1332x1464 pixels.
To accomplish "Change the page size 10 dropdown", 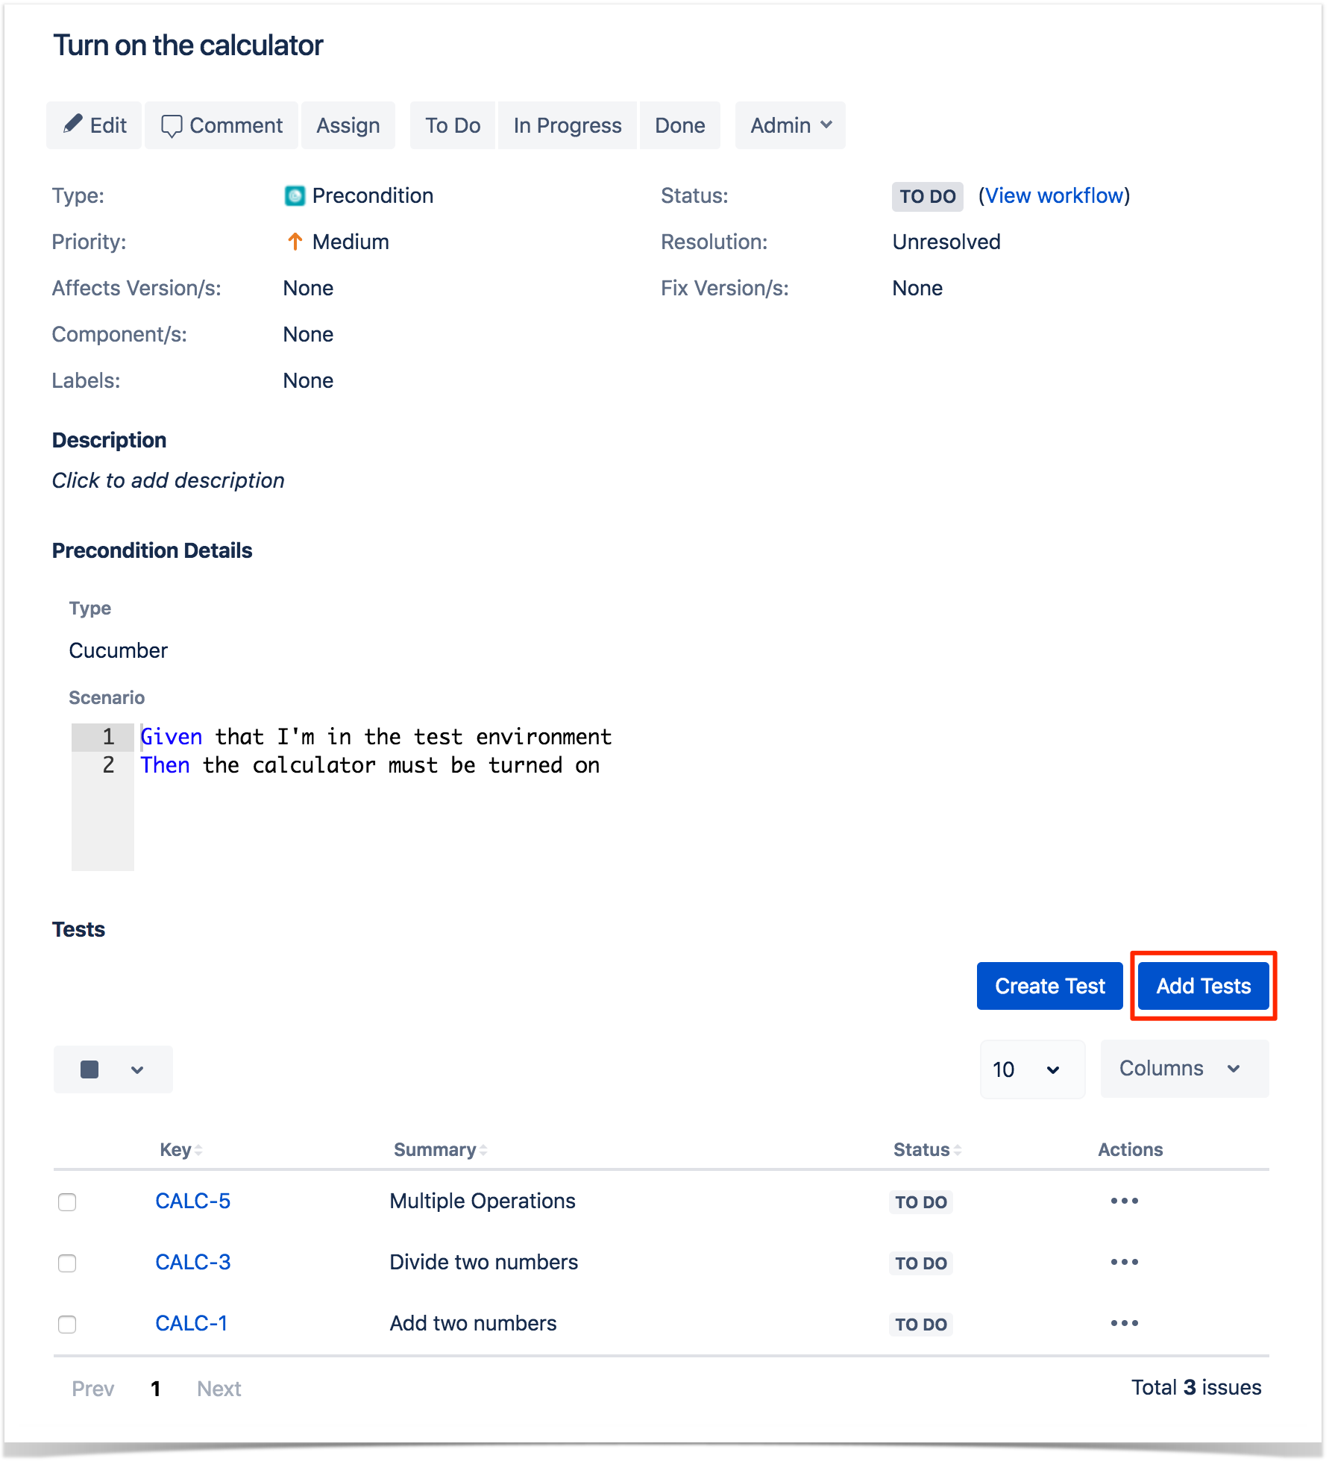I will click(1032, 1069).
